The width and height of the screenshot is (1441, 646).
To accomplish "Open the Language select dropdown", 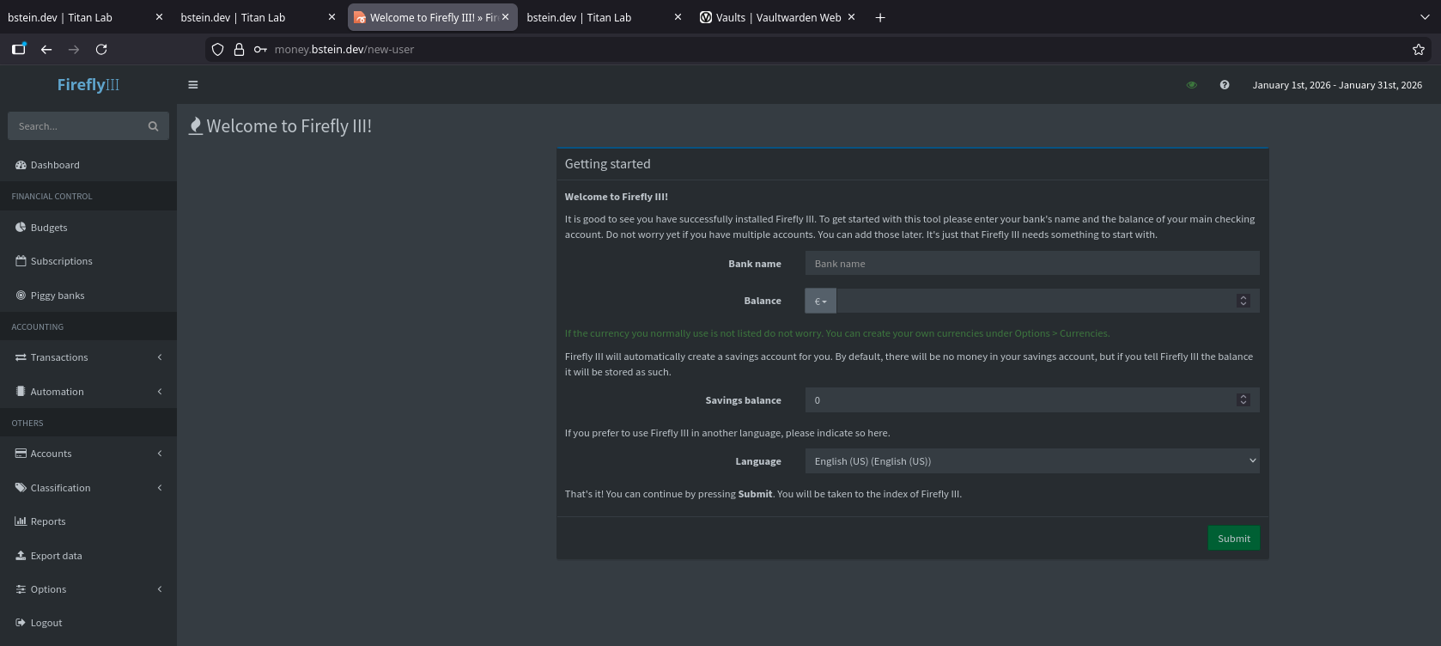I will point(1031,461).
